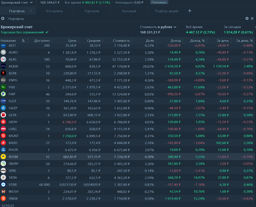
Task: Sort by the Стоимость column header
Action: [x=121, y=41]
